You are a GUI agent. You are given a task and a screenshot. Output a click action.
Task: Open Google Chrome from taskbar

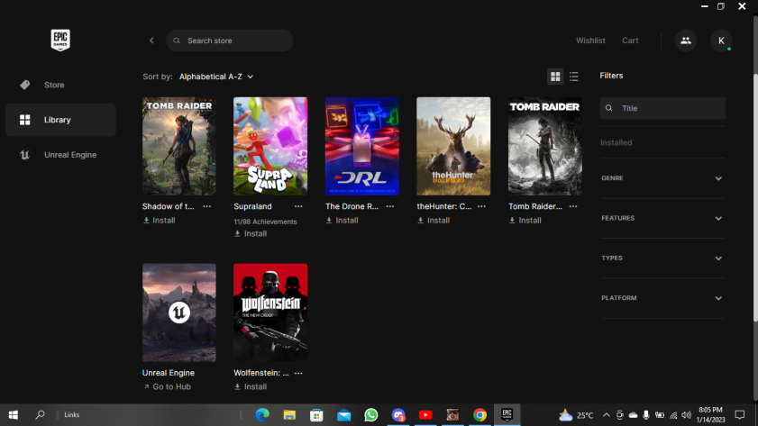pos(479,415)
